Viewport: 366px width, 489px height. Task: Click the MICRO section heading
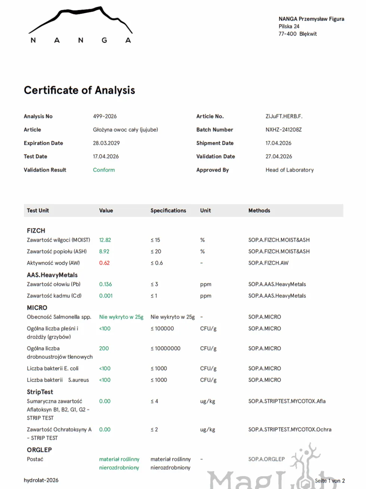pos(37,308)
